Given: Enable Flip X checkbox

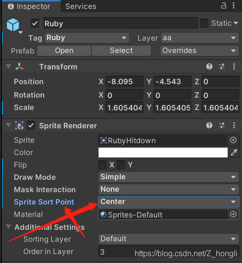Looking at the screenshot, I should coord(102,165).
